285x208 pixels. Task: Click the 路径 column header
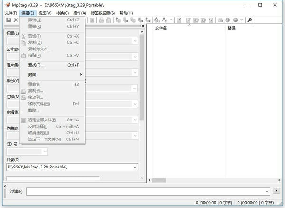255,28
